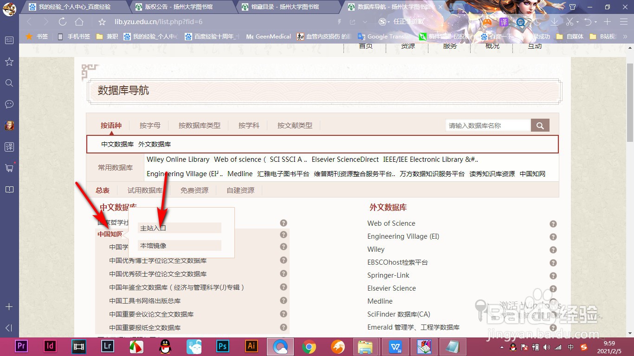Open the downloads icon in browser toolbar

coord(554,22)
